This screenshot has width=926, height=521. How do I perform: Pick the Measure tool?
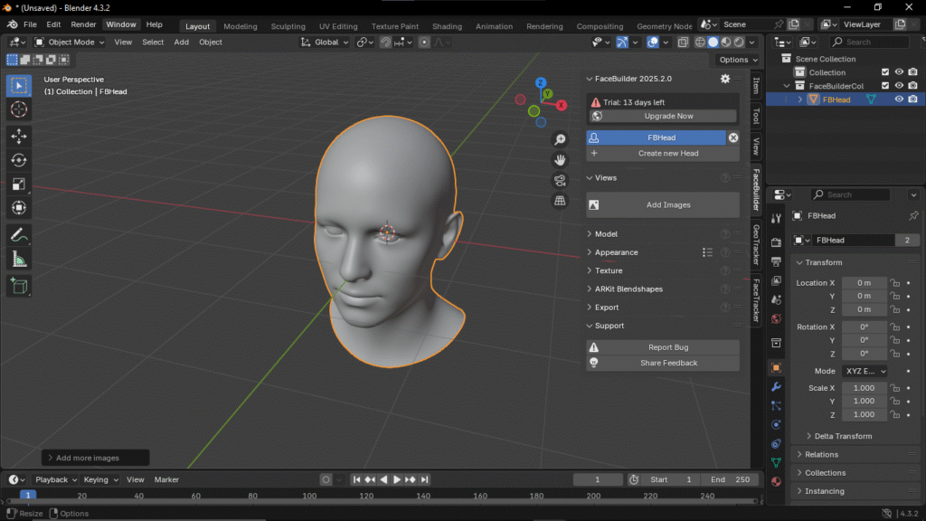pyautogui.click(x=19, y=260)
